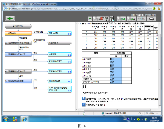Click the green plus tray icon
Screen dimensions: 164x129
coord(138,119)
